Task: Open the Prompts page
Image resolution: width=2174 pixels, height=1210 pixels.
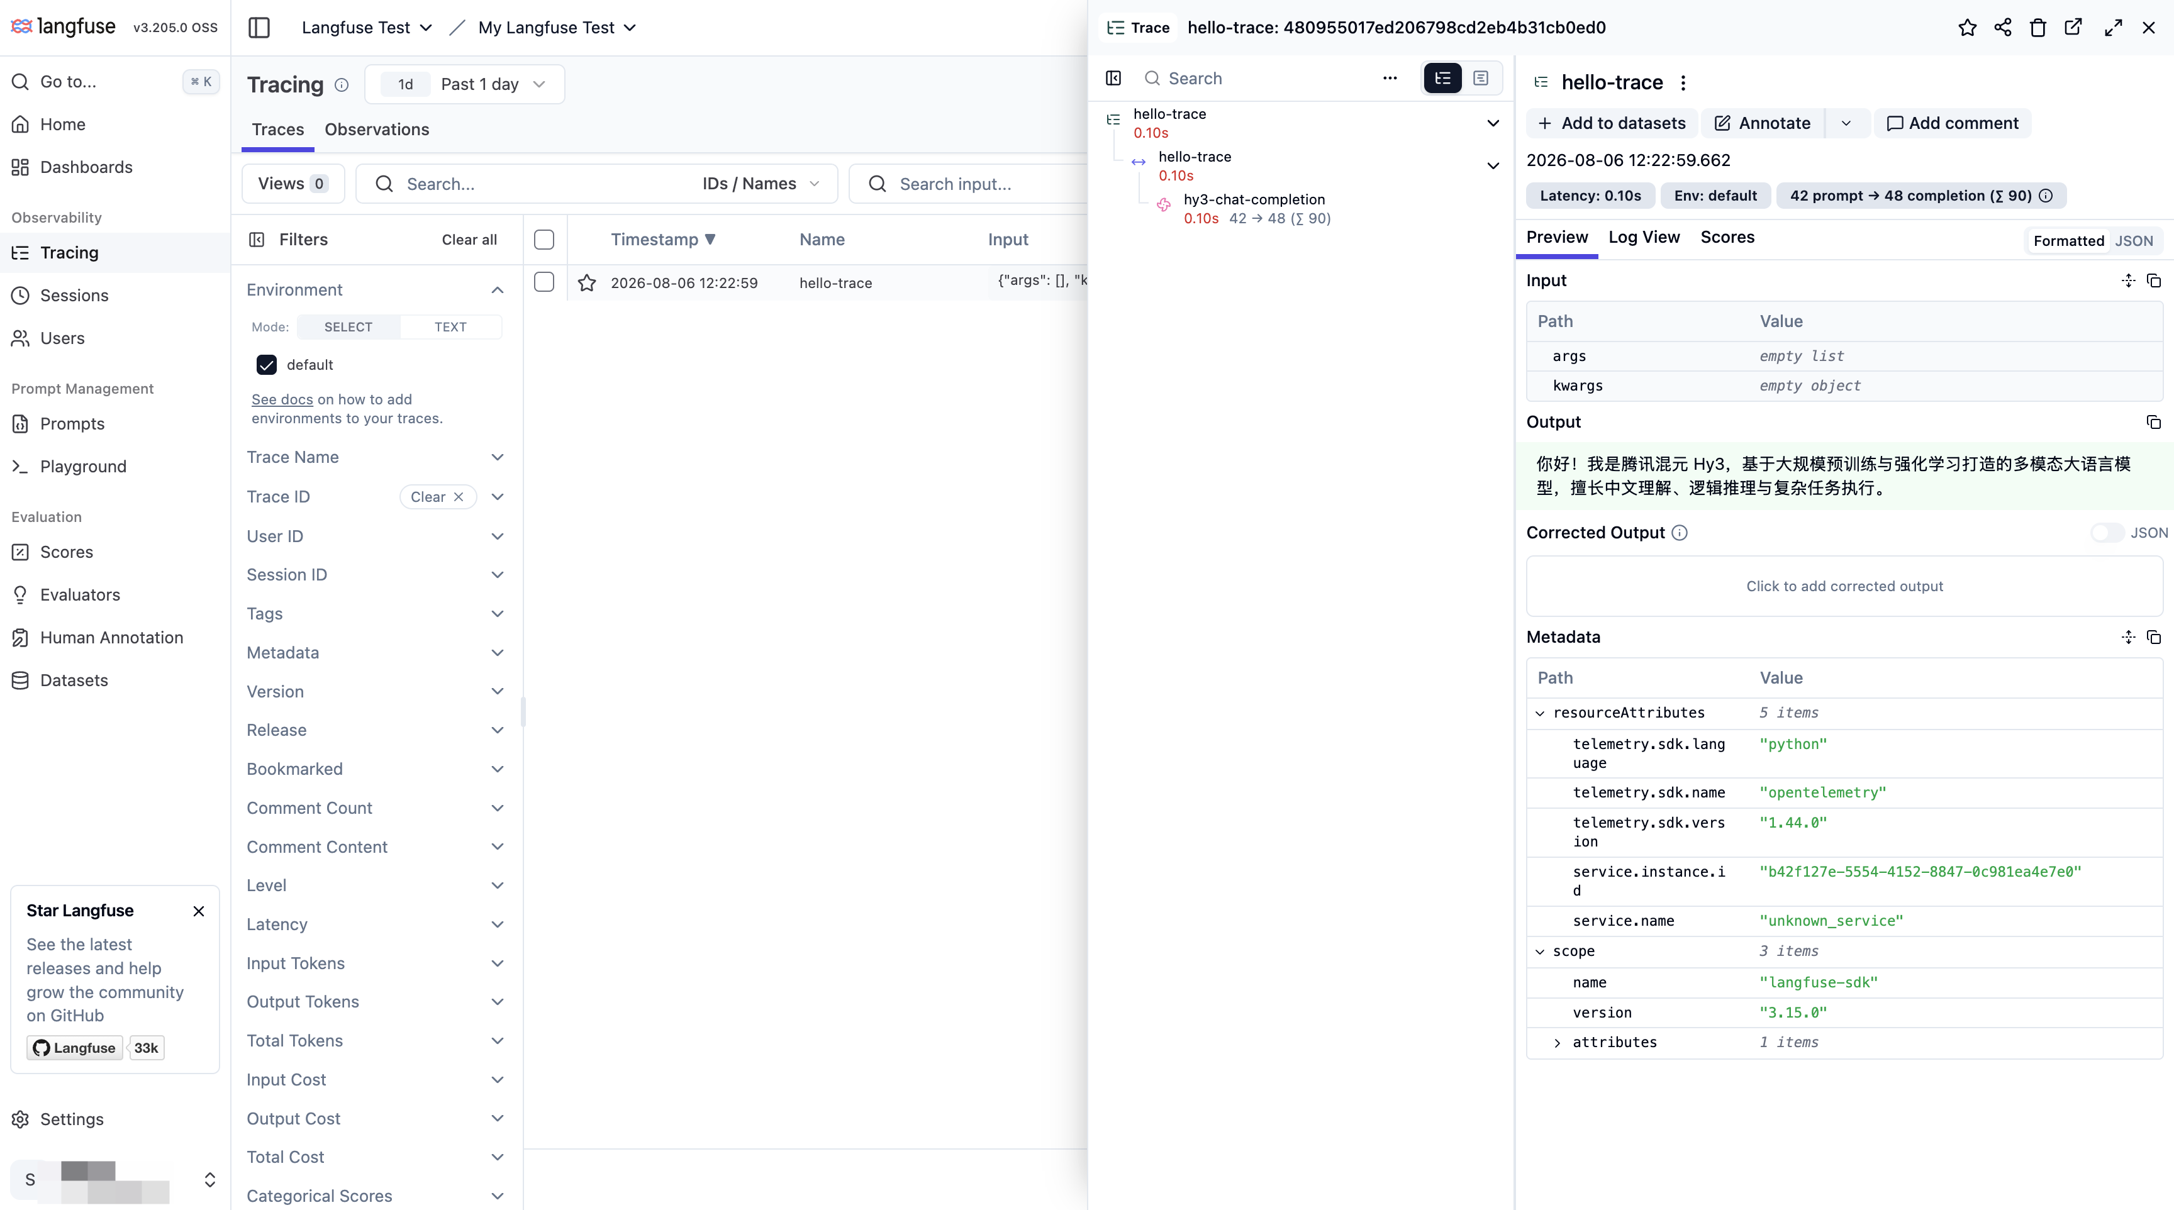Action: (72, 424)
